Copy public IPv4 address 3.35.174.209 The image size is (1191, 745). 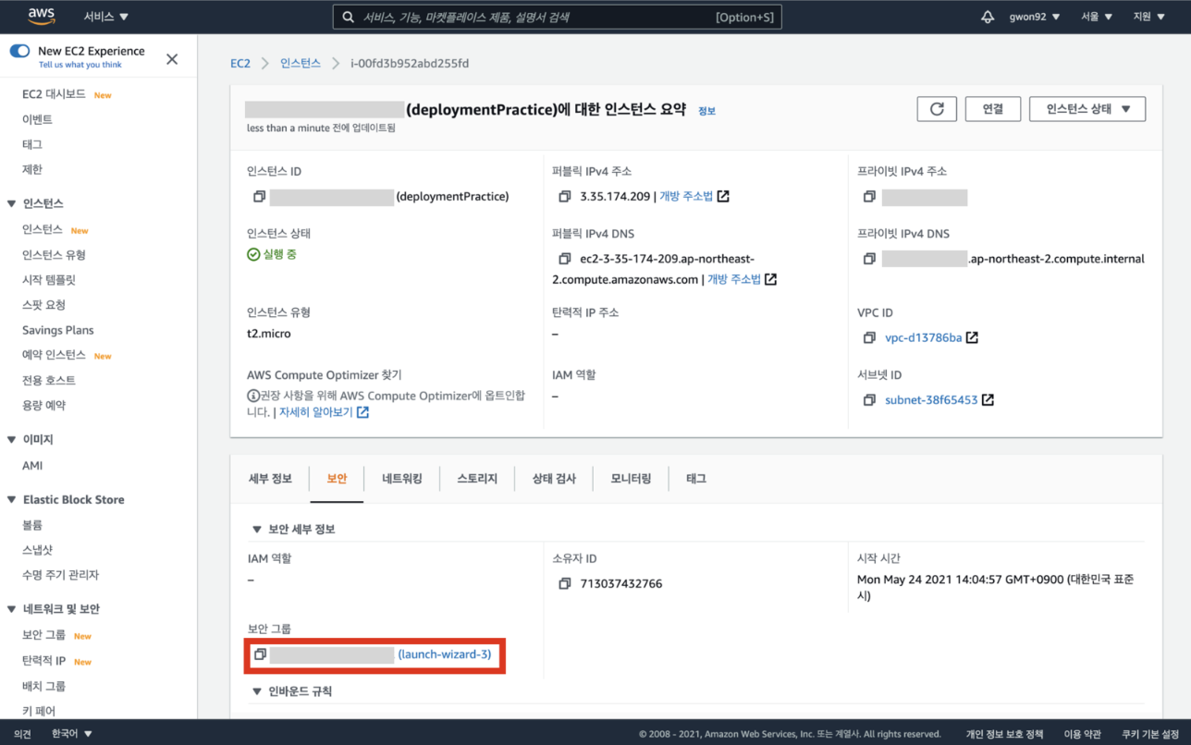coord(564,197)
